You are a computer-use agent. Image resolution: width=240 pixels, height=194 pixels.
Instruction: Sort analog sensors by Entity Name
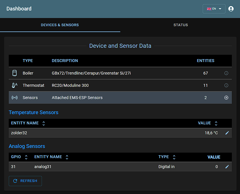click(x=67, y=157)
